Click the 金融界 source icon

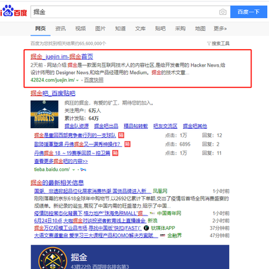coord(163,235)
